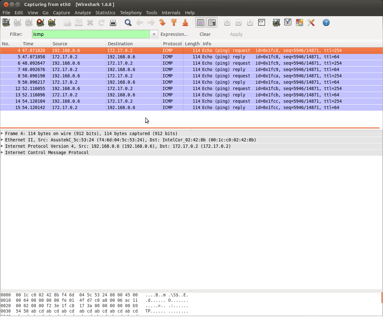Toggle packet list colorization
Screen dimensions: 383x317
pos(201,23)
